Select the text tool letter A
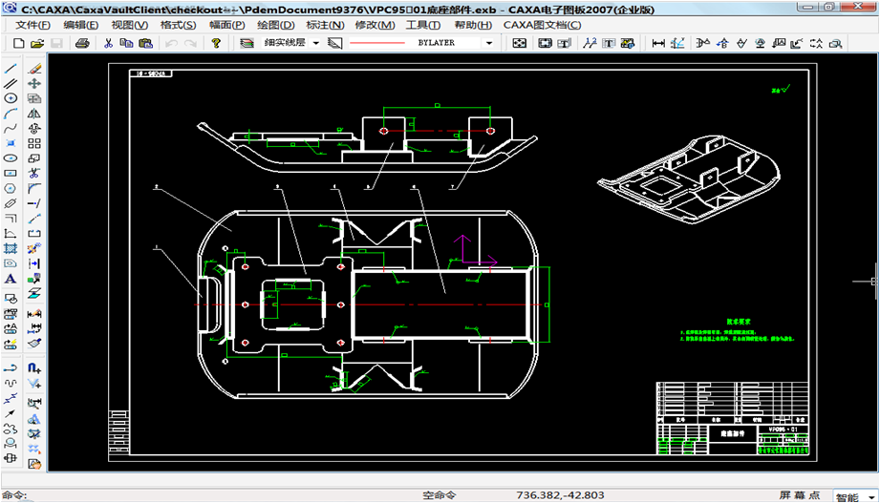This screenshot has height=503, width=880. pyautogui.click(x=11, y=279)
